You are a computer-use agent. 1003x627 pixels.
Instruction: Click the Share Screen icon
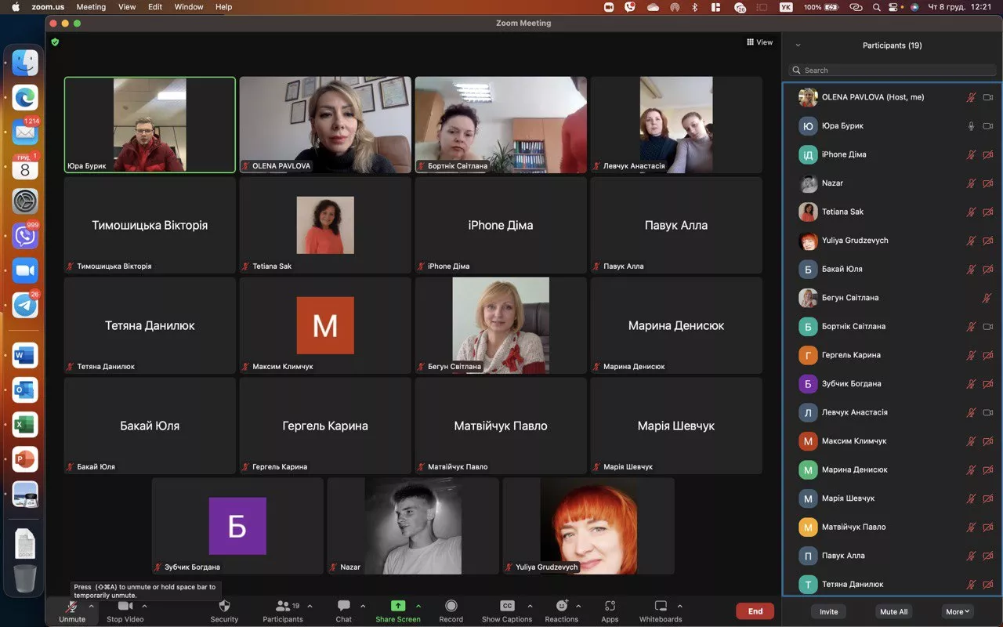point(397,607)
